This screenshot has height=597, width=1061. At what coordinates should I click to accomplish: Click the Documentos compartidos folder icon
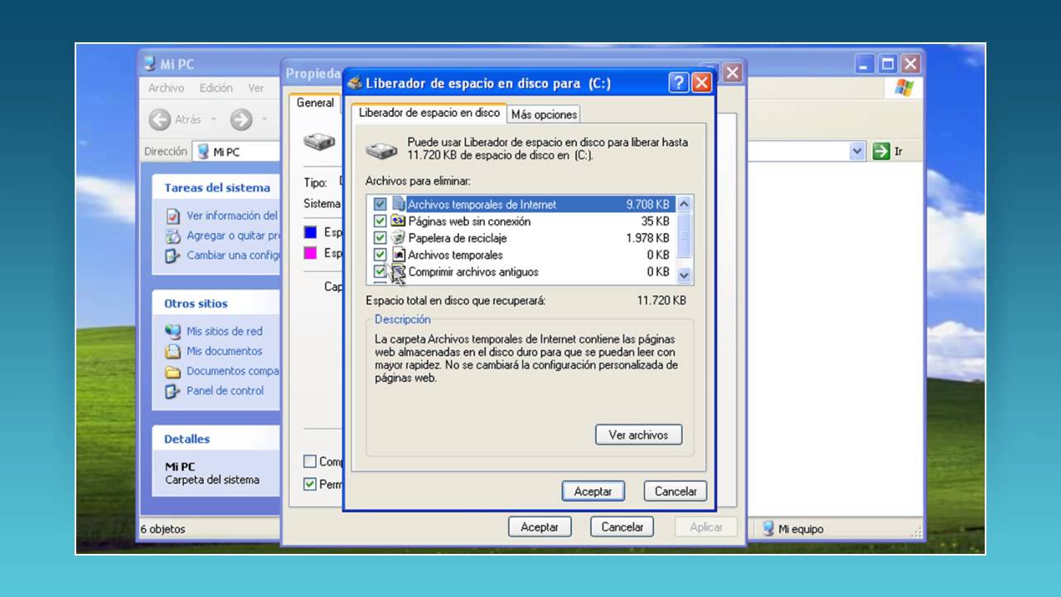pos(172,371)
